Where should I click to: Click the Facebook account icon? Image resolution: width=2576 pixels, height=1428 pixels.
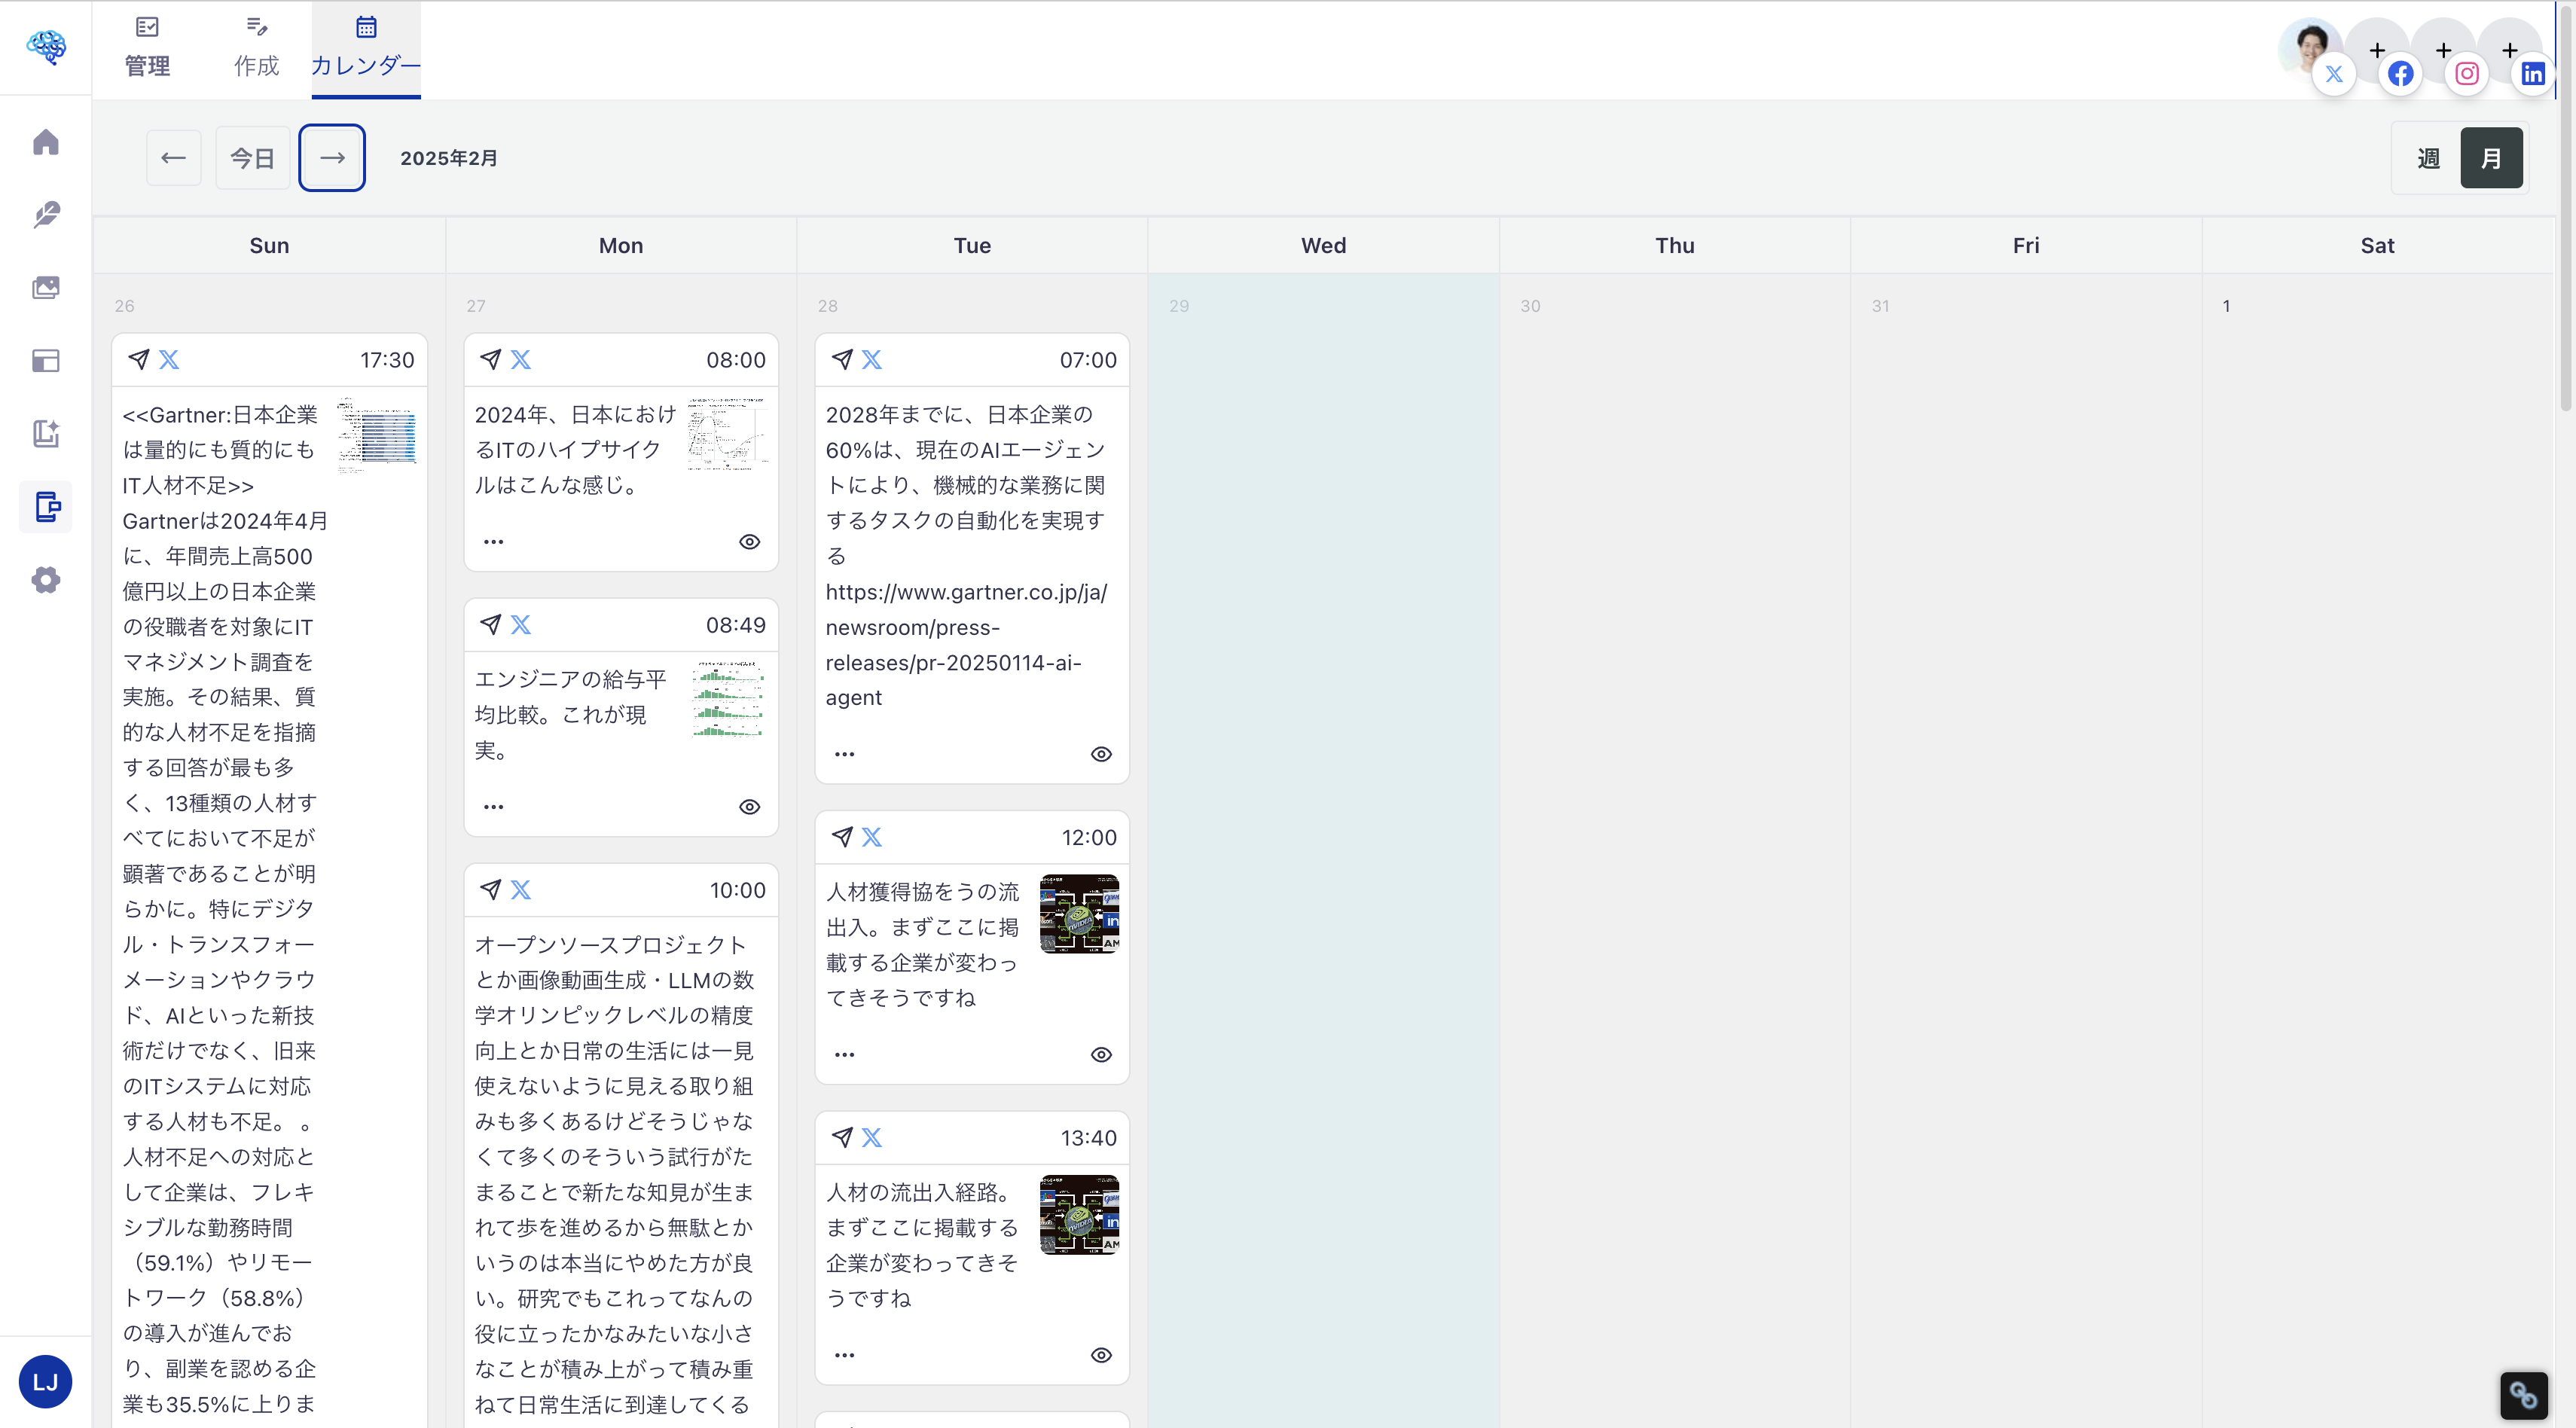(x=2400, y=74)
